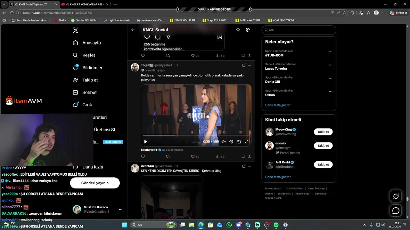Open Keşfet in the sidebar
410x230 pixels.
84,55
